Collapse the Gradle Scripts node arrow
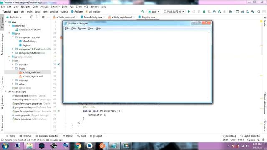Viewport: 267px width, 150px height. coord(6,92)
